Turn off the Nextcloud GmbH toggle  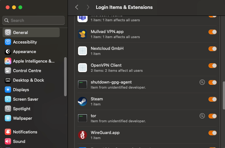pyautogui.click(x=213, y=49)
